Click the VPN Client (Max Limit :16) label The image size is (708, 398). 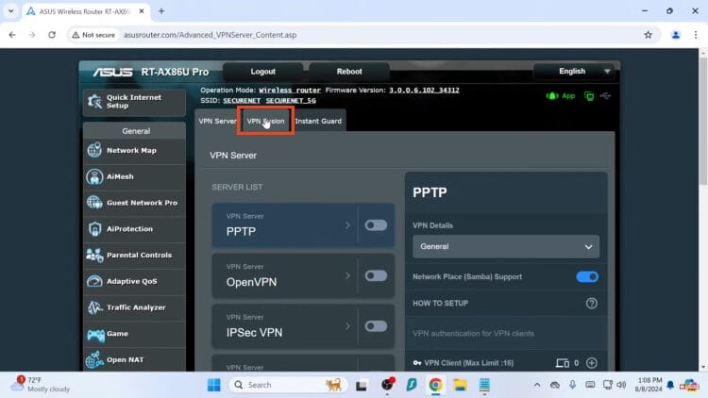tap(468, 363)
